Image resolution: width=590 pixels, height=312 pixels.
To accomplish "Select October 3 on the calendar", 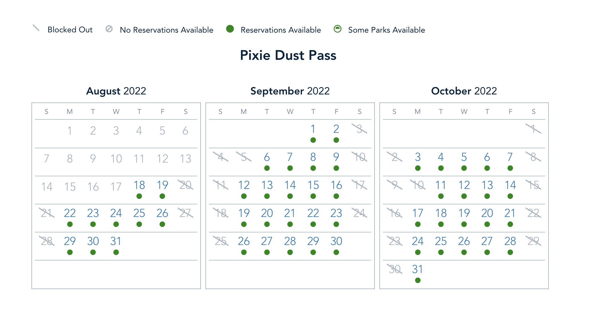I will point(418,157).
